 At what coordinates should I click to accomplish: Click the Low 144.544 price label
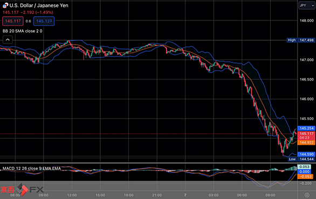tap(301, 159)
